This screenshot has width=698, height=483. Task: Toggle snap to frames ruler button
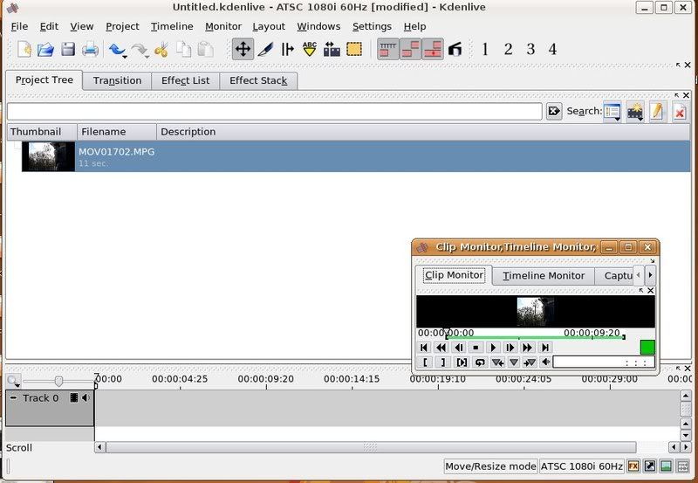point(387,49)
